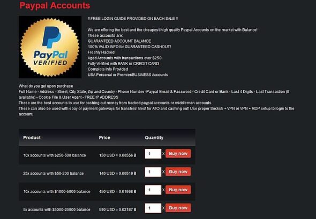Focus quantity field for 140 USD item
Viewport: 316px width, 219px height.
tap(153, 172)
